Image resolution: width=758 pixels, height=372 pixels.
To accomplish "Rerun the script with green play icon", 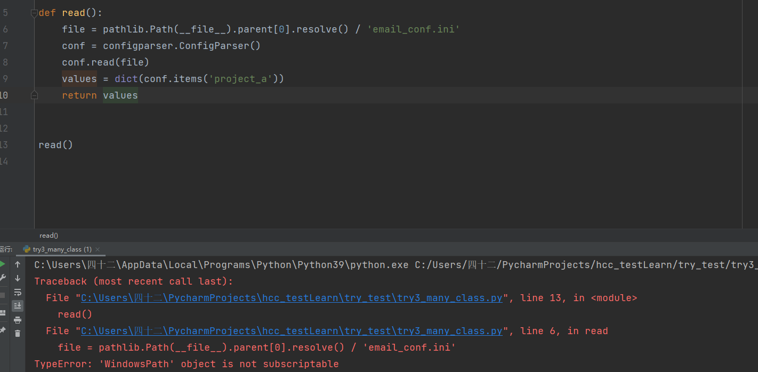I will pyautogui.click(x=3, y=264).
